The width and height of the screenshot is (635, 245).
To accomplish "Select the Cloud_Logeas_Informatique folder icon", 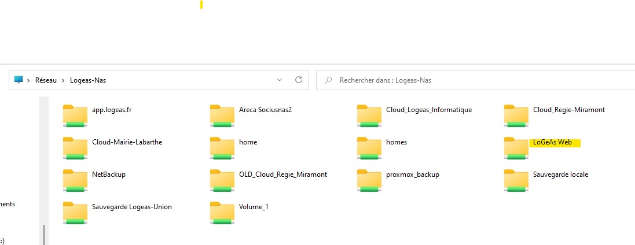I will [369, 116].
